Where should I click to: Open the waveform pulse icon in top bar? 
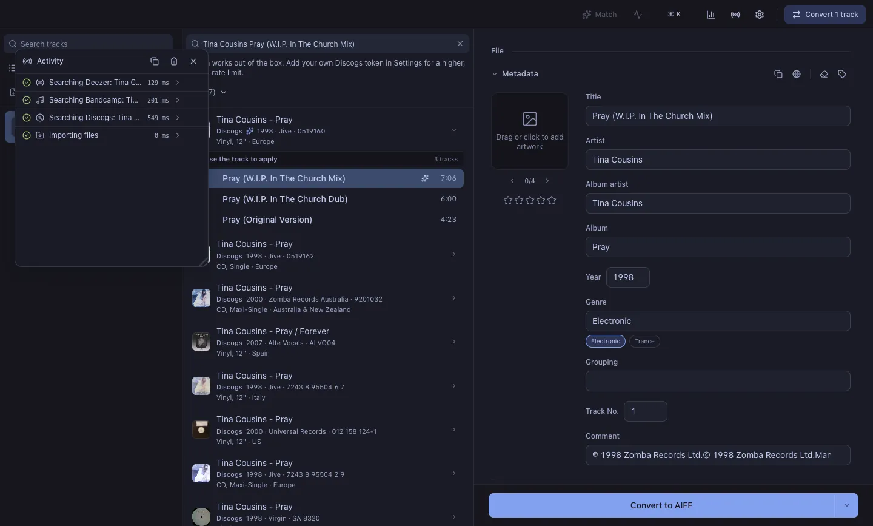tap(638, 15)
